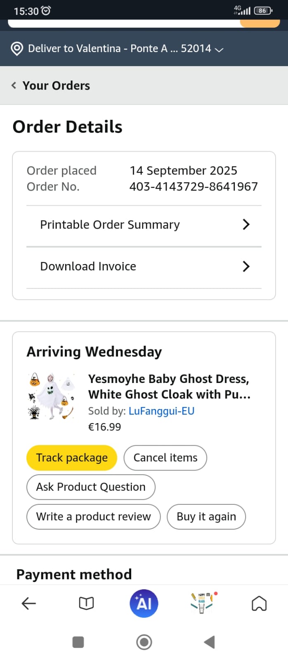The width and height of the screenshot is (288, 661).
Task: Tap the browser back arrow icon
Action: 28,604
